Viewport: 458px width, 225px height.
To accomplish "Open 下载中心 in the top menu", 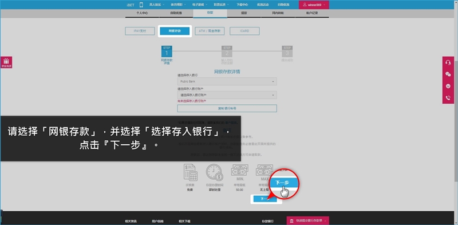I will click(x=242, y=5).
